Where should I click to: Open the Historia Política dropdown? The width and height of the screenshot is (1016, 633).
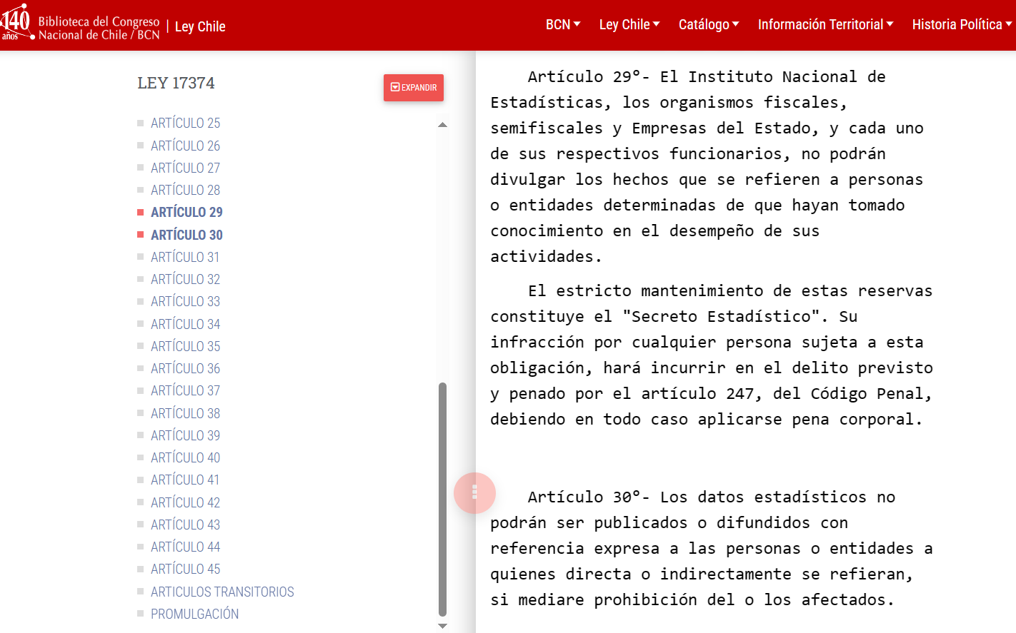click(x=962, y=25)
